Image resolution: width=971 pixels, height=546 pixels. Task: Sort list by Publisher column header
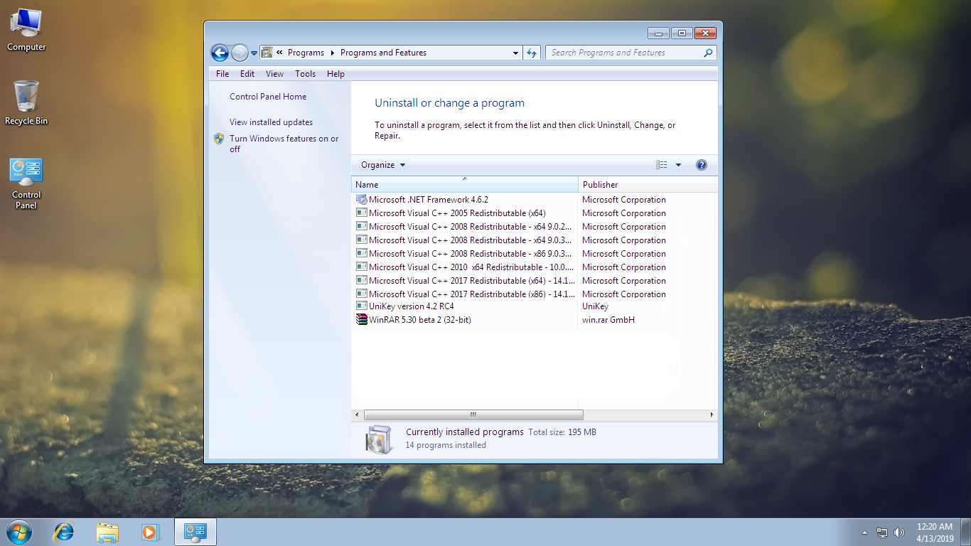click(647, 184)
